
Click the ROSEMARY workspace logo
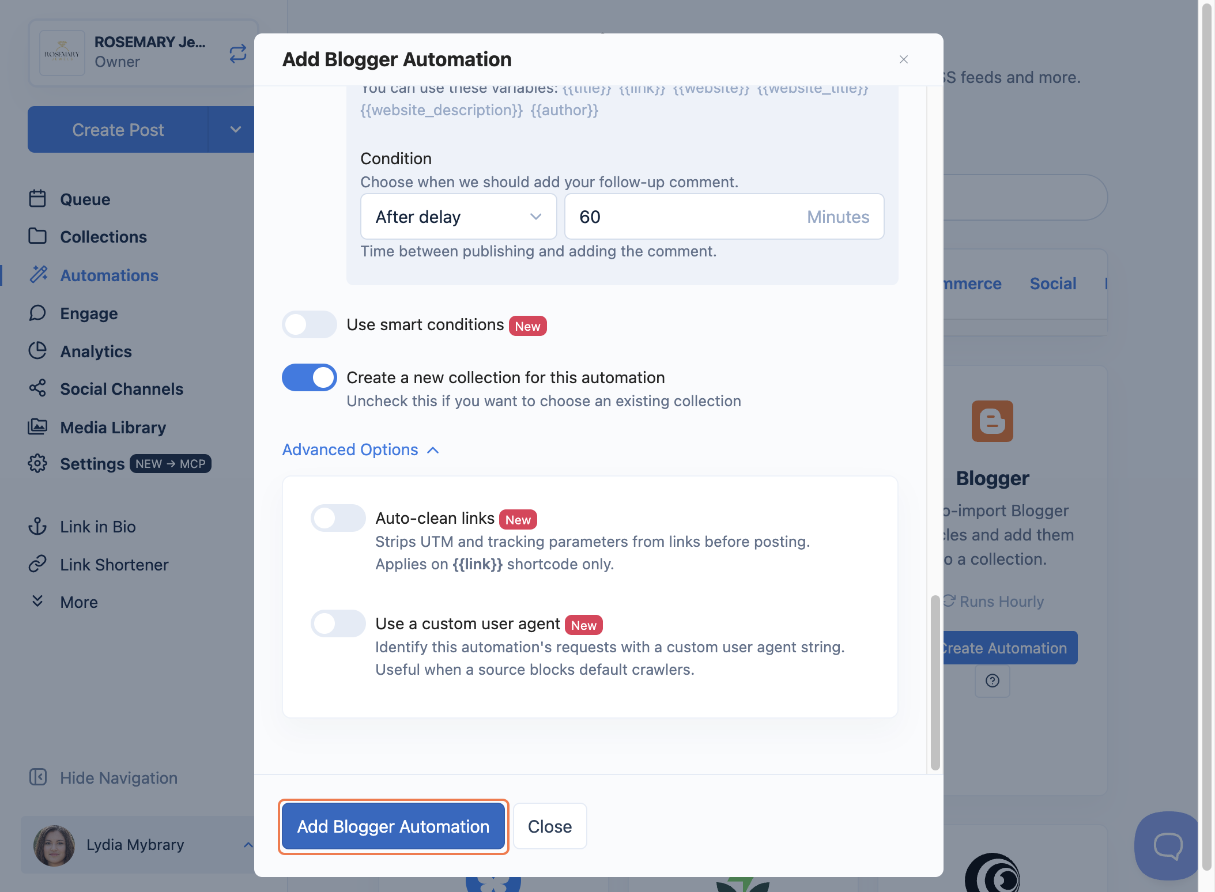62,53
